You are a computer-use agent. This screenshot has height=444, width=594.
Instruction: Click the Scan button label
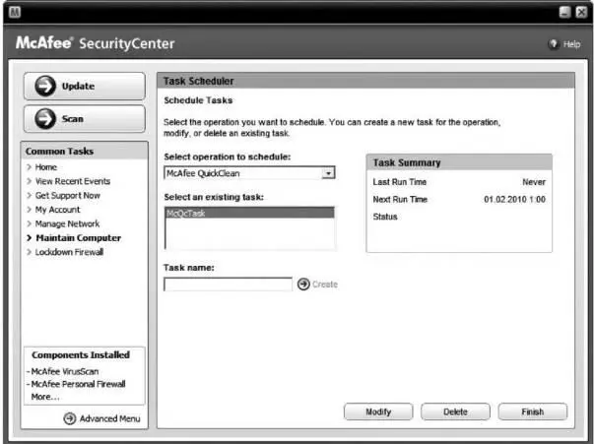(x=72, y=119)
